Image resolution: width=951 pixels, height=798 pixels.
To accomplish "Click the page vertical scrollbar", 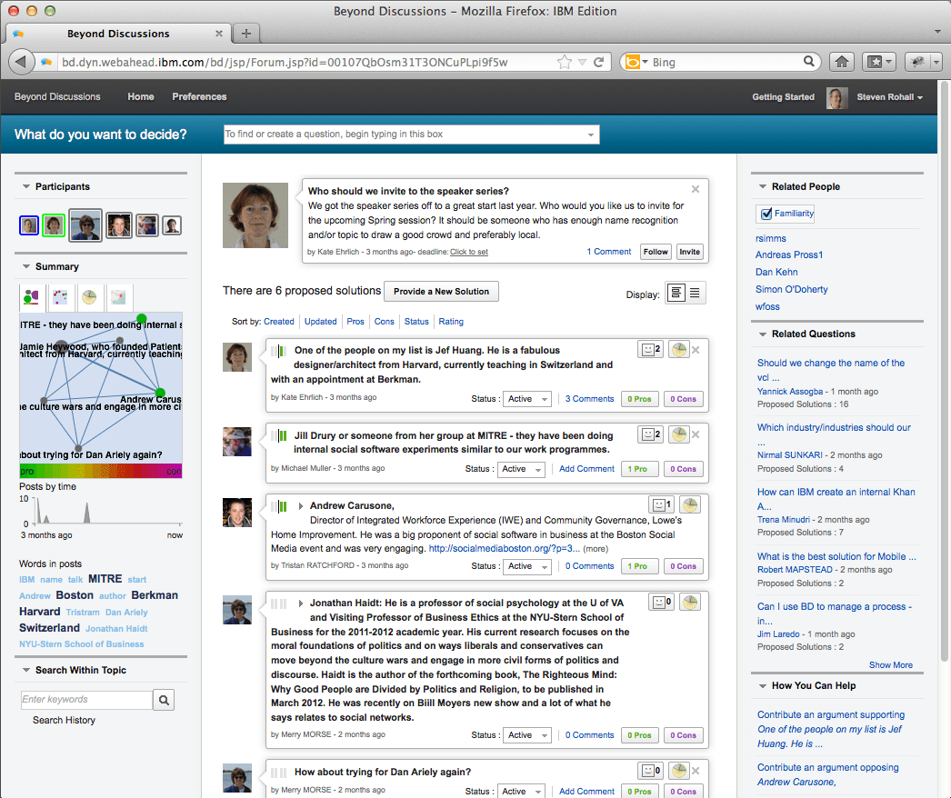I will (x=944, y=370).
